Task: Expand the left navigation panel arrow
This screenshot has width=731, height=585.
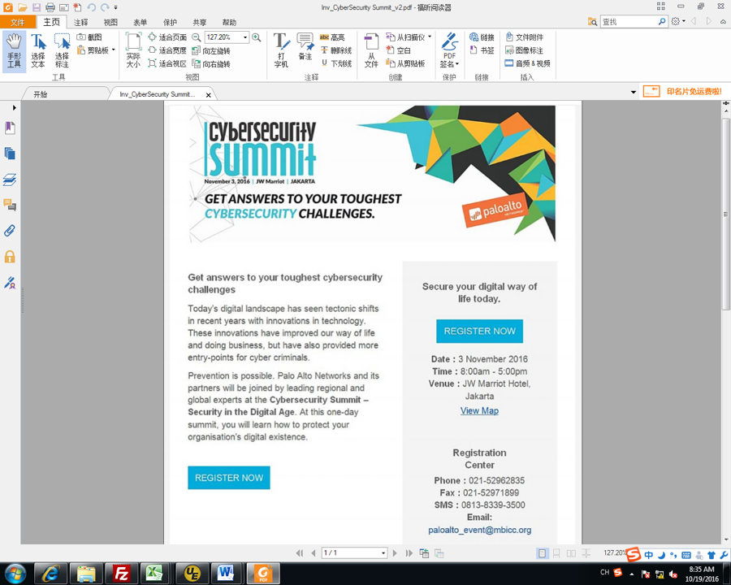Action: tap(14, 108)
